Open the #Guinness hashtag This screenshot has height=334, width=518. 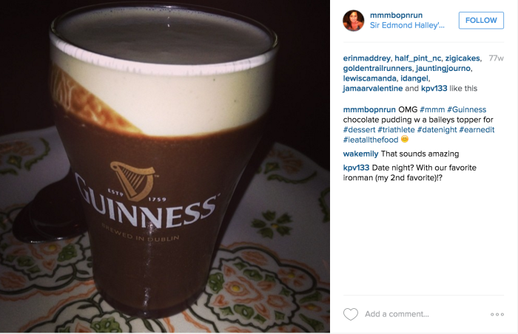coord(466,109)
